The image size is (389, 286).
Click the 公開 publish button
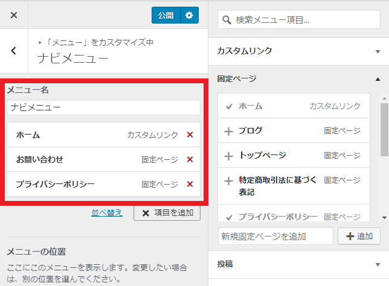166,15
